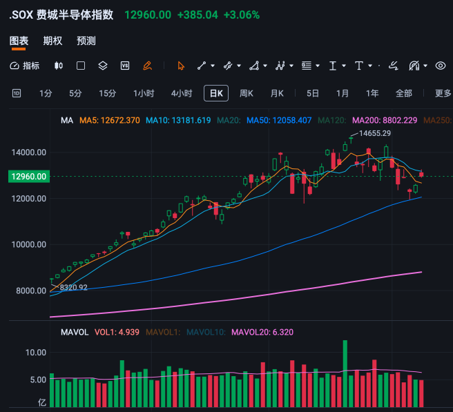Select the 5分 five-minute period
The image size is (453, 412).
pos(75,93)
